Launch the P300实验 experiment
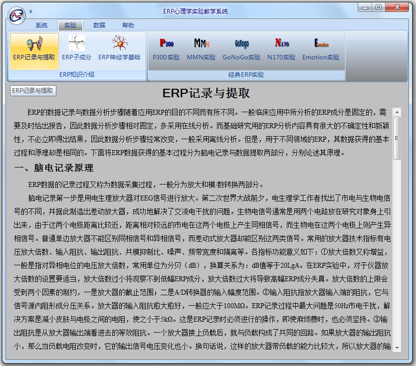Screen dimensions: 416x366 point(166,50)
